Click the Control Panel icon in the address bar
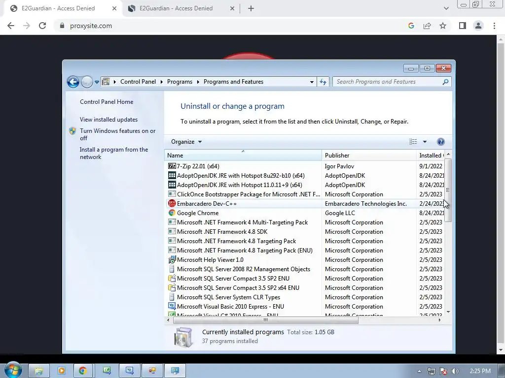Viewport: 505px width, 378px height. [106, 82]
